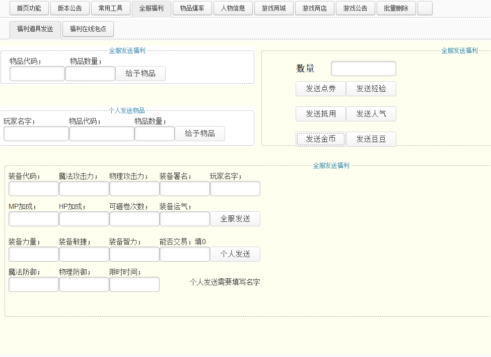Open the 首页功能 tab
Viewport: 491px width, 357px height.
point(29,9)
